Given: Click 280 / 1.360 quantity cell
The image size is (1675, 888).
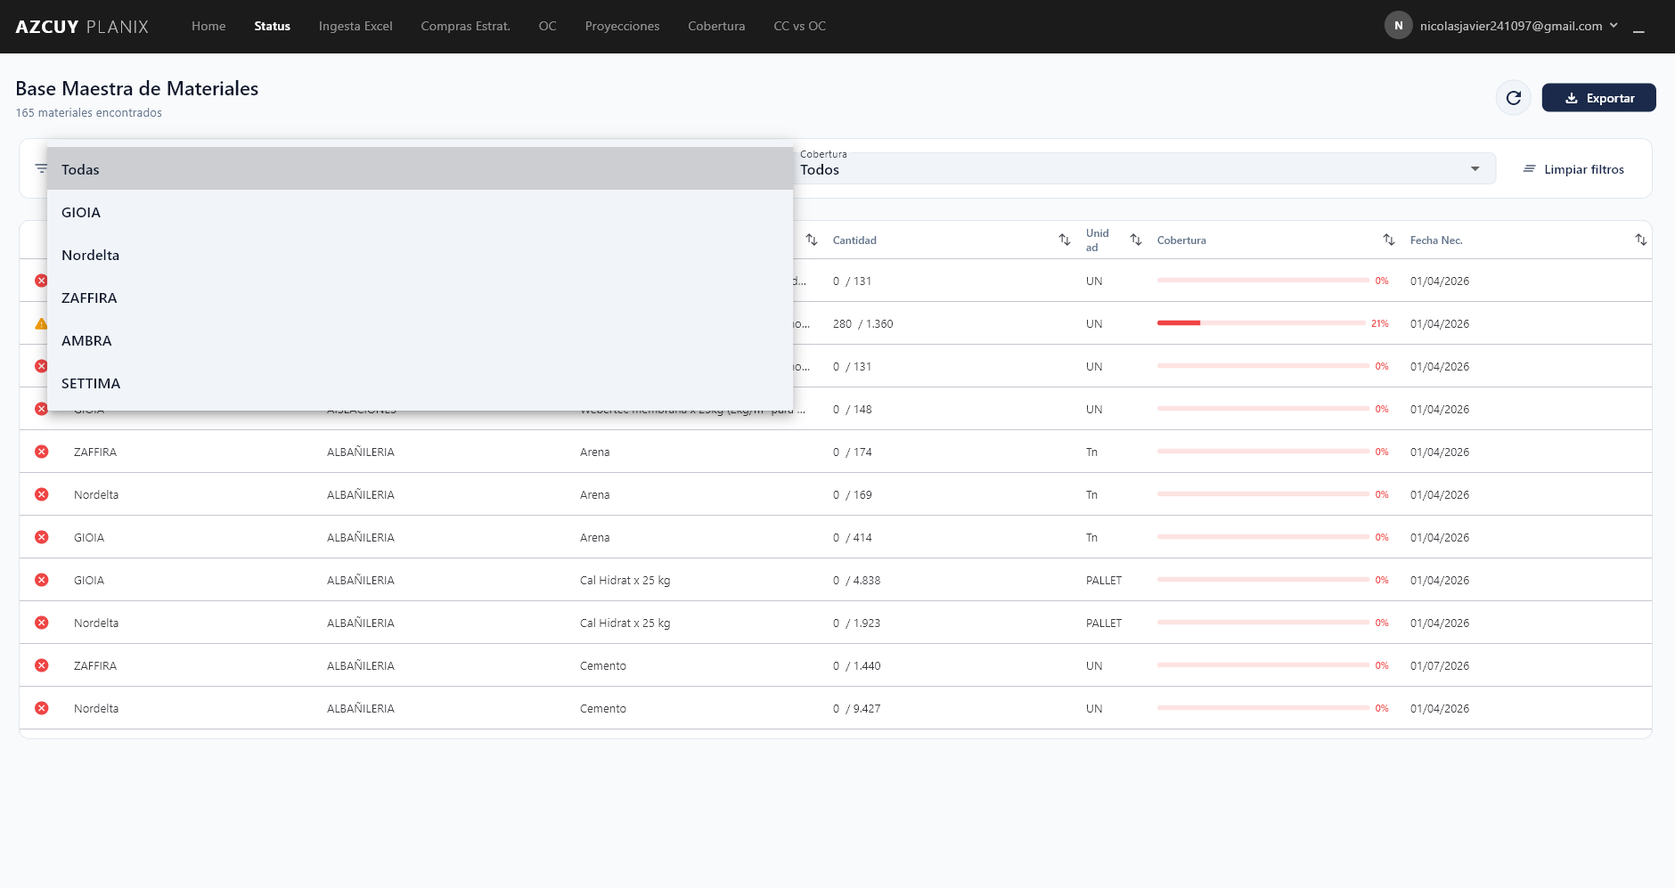Looking at the screenshot, I should (862, 324).
